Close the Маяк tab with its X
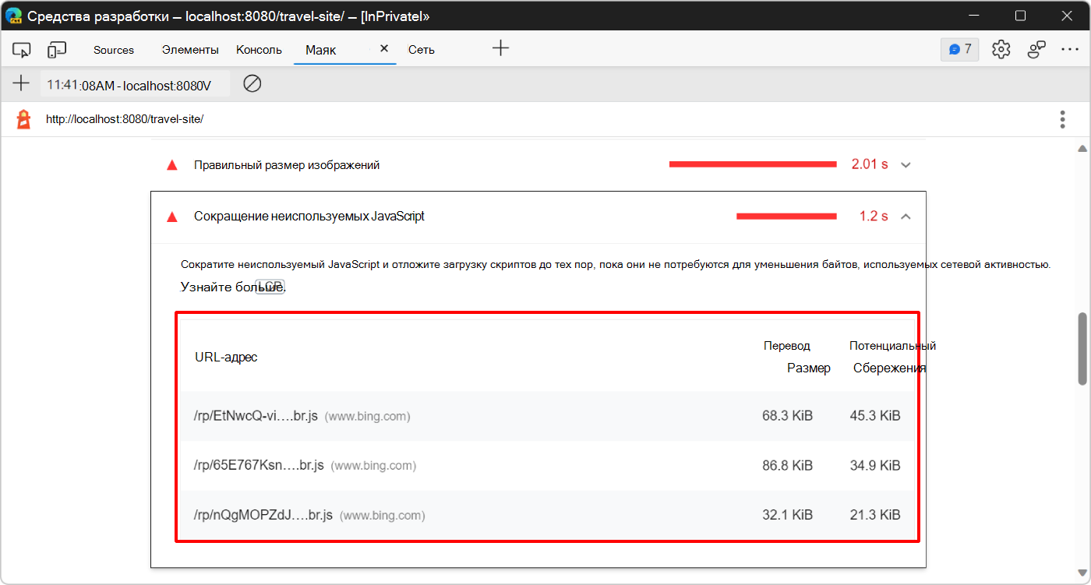1091x585 pixels. (383, 48)
